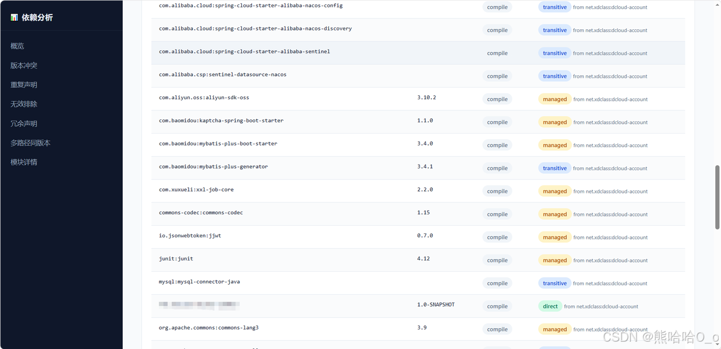Click the source text in sentinel-datasource-nacos row

click(x=611, y=77)
